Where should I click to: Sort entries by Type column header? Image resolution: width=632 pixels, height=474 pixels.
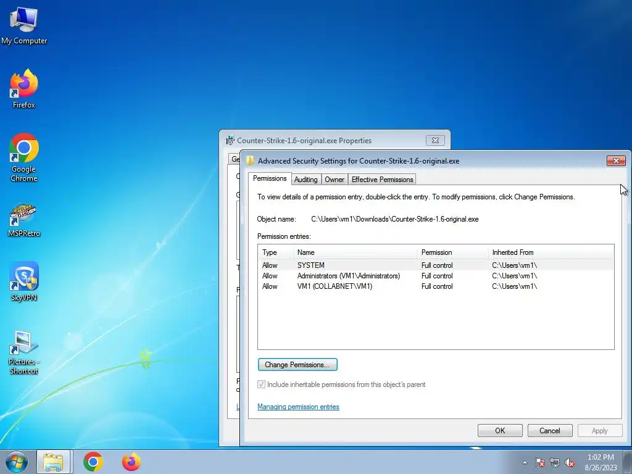pos(276,252)
